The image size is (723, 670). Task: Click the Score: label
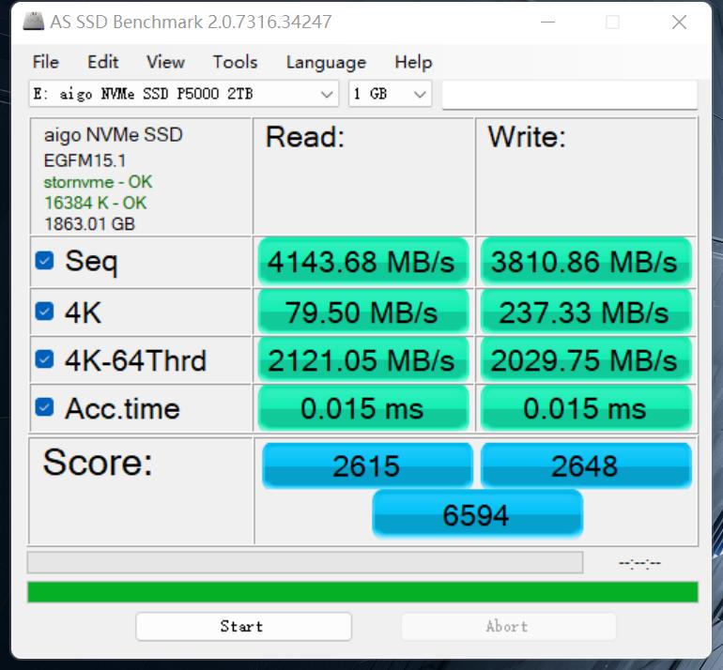click(x=98, y=463)
